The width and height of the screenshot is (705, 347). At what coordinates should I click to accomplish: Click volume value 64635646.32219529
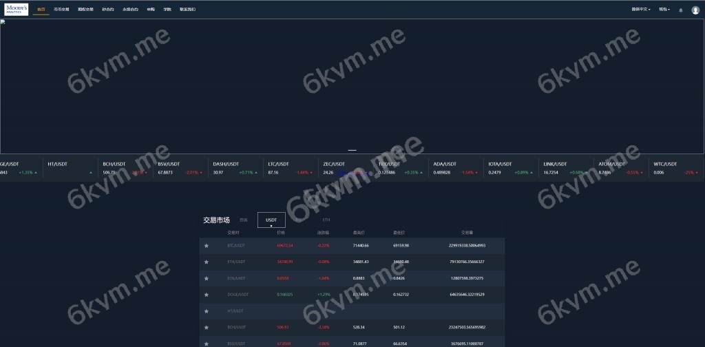coord(467,295)
